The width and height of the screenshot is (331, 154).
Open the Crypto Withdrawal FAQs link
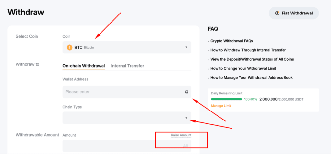point(231,41)
